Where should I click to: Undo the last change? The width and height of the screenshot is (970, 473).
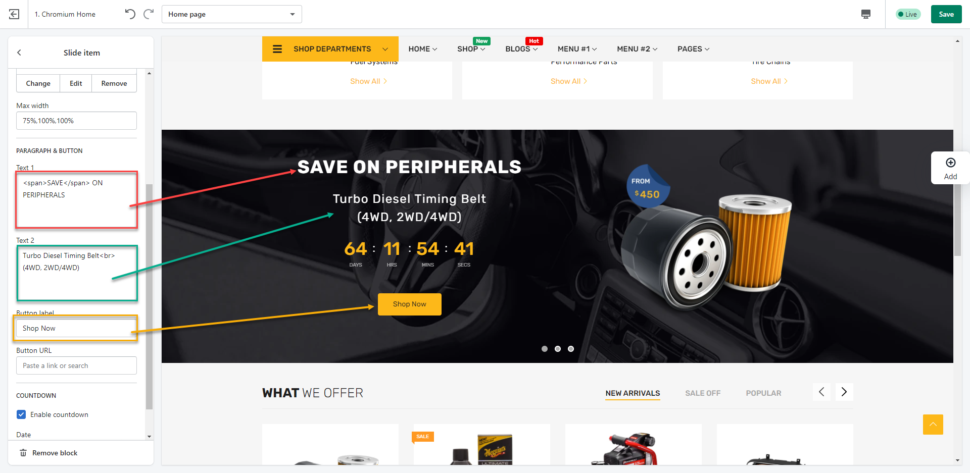(x=130, y=14)
